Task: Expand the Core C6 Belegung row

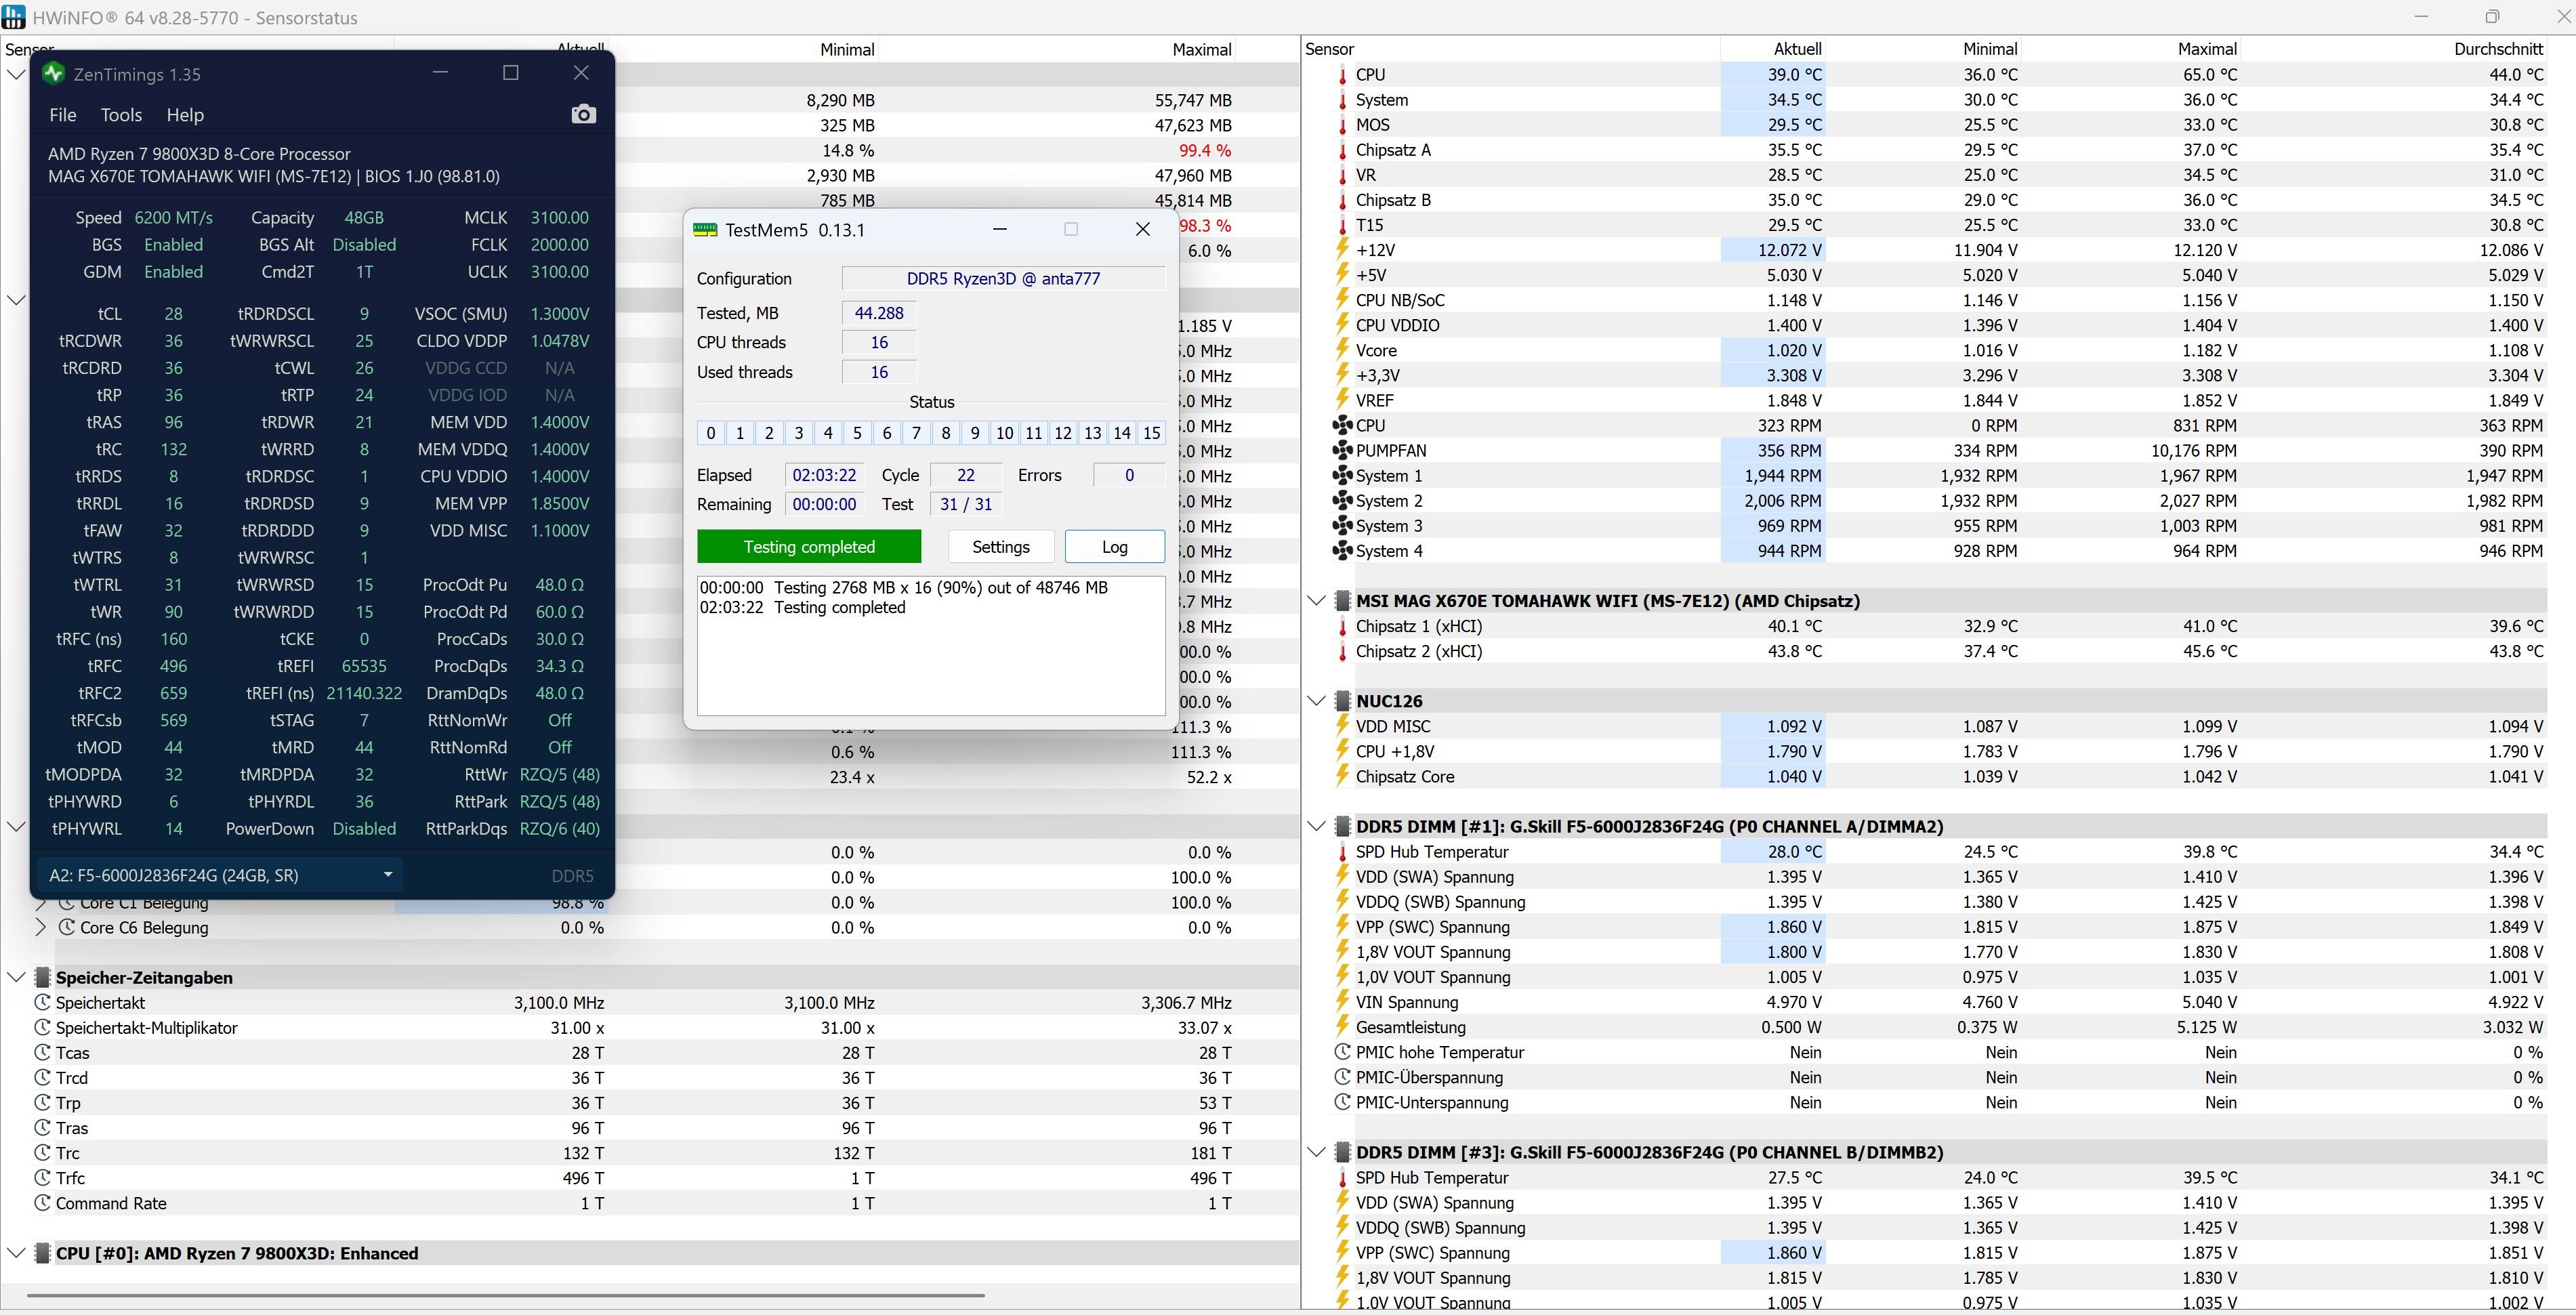Action: (40, 928)
